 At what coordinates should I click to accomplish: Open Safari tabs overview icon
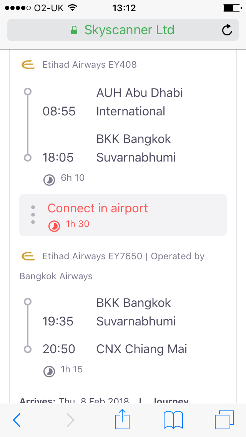[x=224, y=420]
